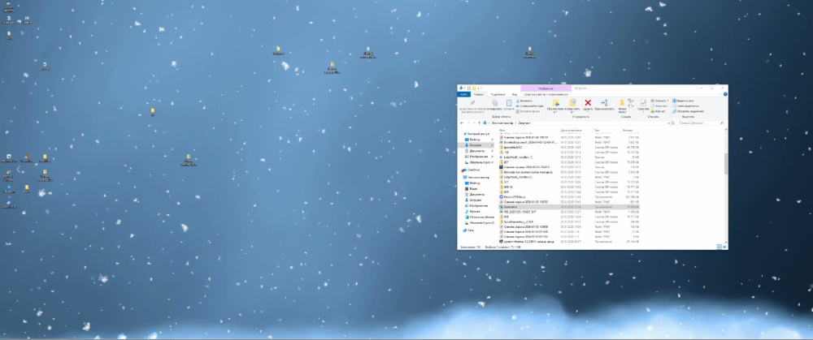
Task: Select the Google Chrome desktop icon
Action: [x=9, y=174]
